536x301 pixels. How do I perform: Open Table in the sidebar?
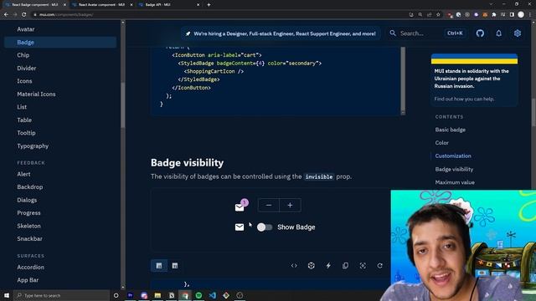[x=24, y=120]
